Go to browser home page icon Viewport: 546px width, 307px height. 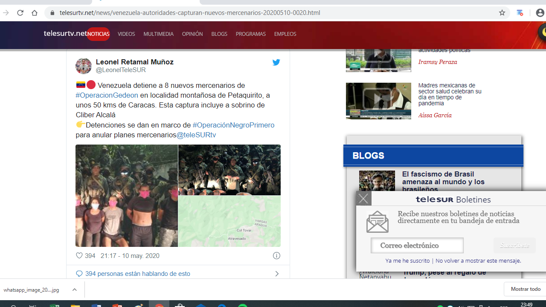click(x=35, y=13)
